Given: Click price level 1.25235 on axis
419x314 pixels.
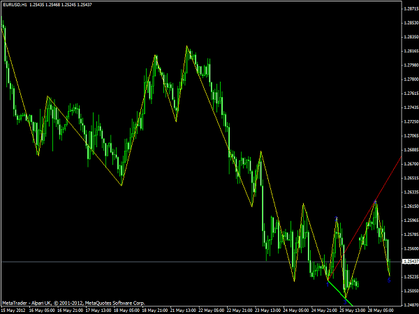Looking at the screenshot, I should pyautogui.click(x=411, y=277).
